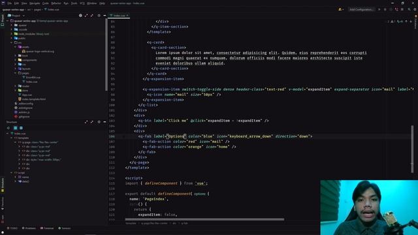Collapse the pages folder

pos(16,73)
